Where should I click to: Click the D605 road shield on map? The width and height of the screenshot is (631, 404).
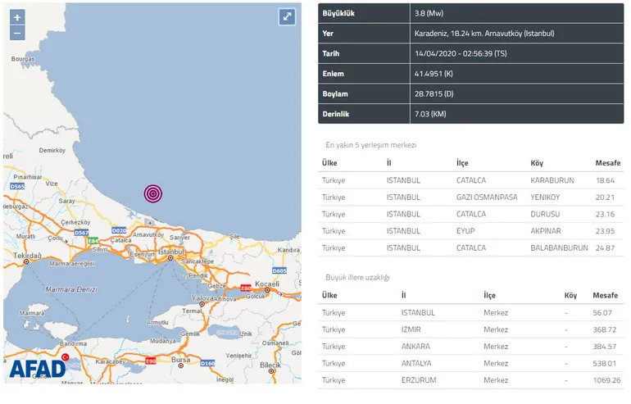tap(279, 270)
